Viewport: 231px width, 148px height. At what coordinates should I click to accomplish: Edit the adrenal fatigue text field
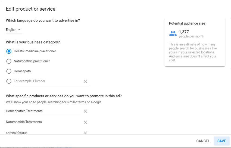click(43, 133)
